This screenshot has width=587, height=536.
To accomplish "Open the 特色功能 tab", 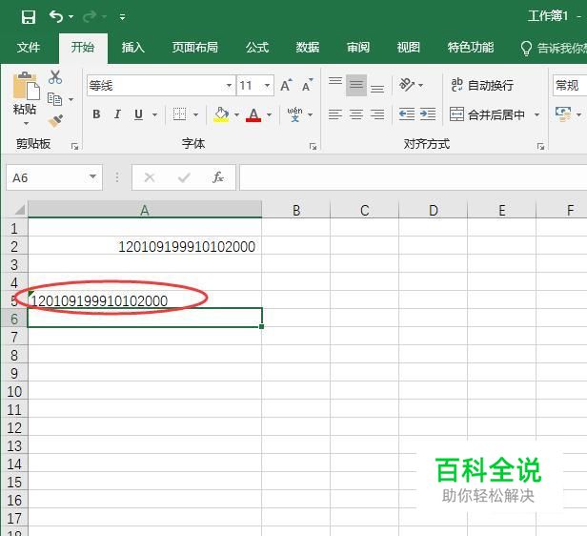I will (471, 48).
